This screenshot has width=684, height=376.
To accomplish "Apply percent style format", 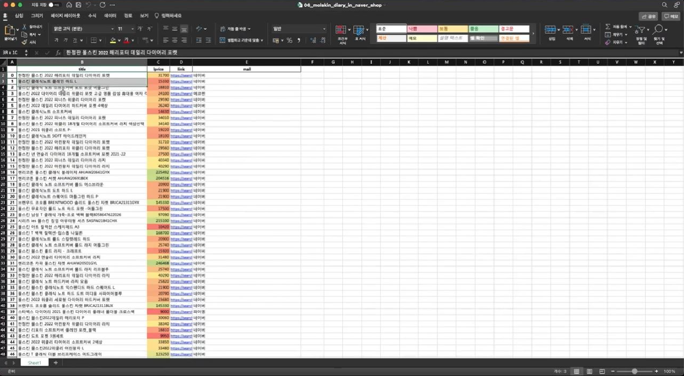I will [x=289, y=40].
